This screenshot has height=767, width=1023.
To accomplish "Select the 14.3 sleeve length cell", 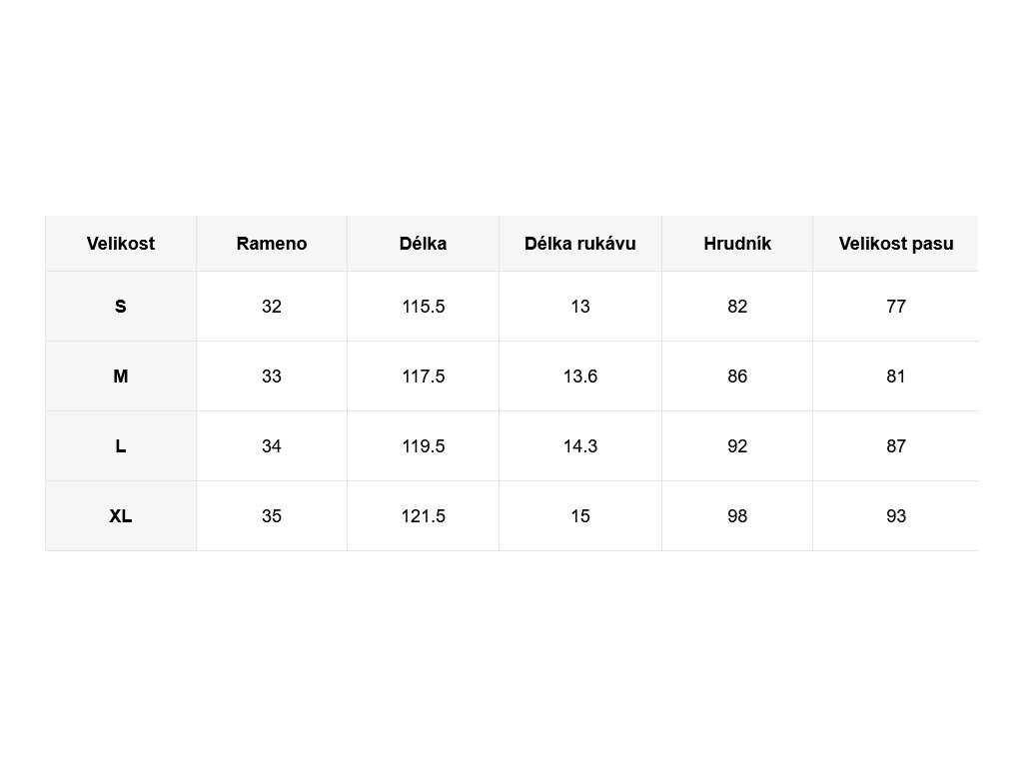I will 580,446.
